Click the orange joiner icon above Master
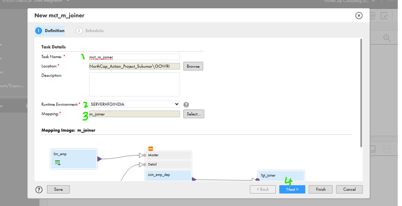 point(150,149)
